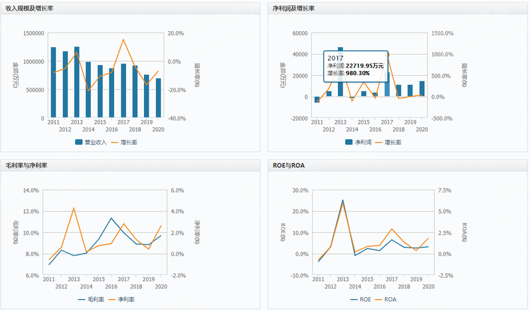Click the 2016 revenue bar
Viewport: 531px width, 311px height.
(112, 93)
